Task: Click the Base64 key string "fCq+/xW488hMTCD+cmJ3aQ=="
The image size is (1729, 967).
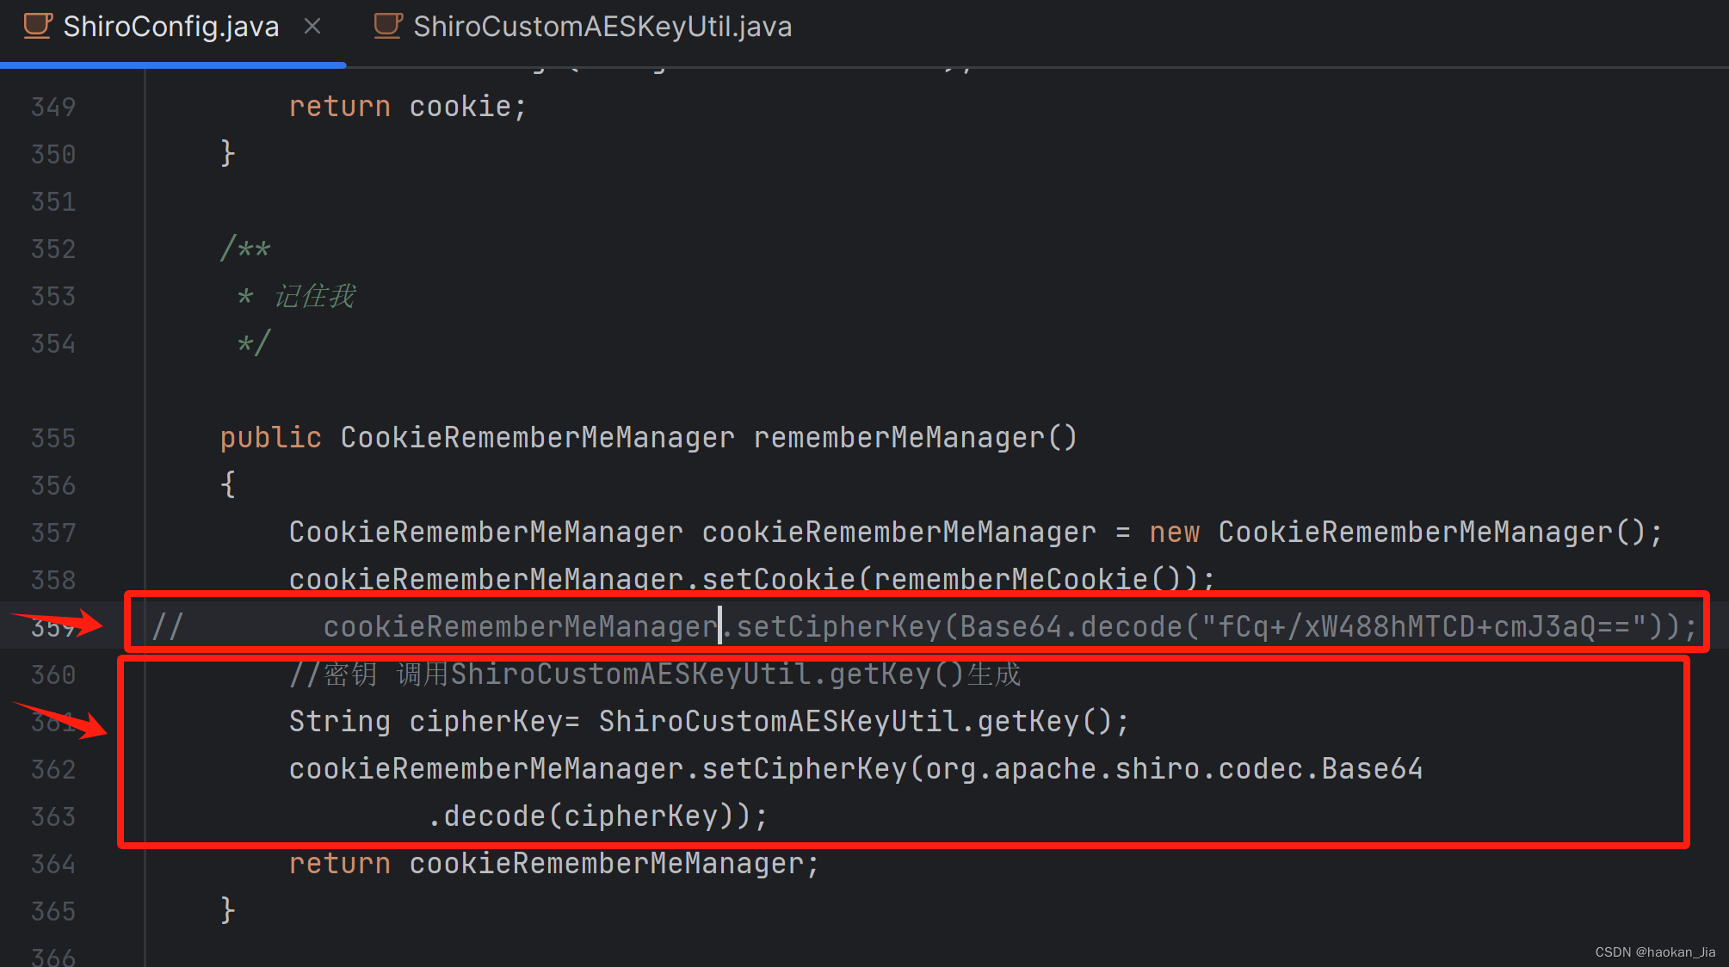Action: pos(1424,626)
